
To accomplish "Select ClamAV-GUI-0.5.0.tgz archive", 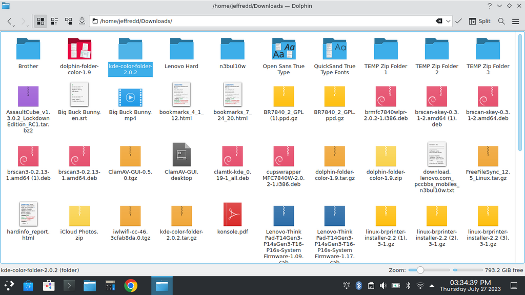I will (130, 163).
